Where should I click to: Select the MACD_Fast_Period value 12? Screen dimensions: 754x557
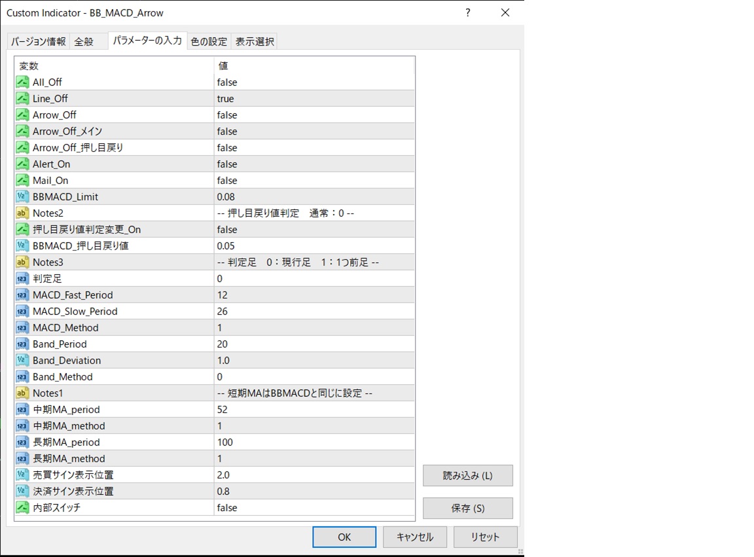314,295
